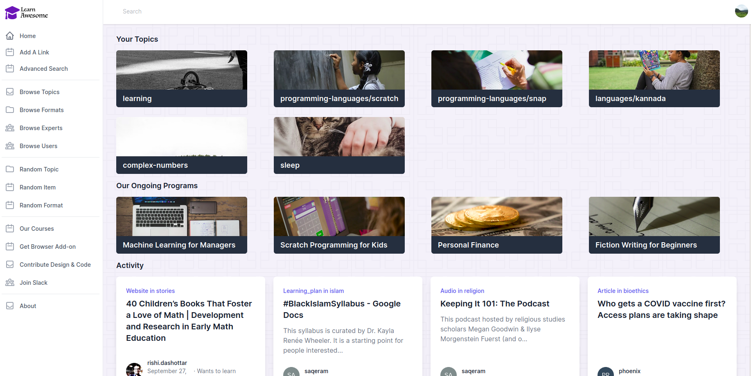
Task: Open programming-languages/scratch topic card
Action: [x=339, y=79]
